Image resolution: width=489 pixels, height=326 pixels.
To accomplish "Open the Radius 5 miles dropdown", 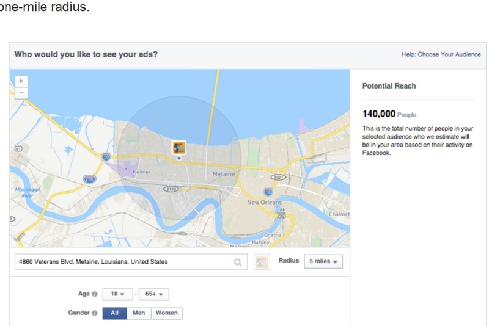I will tap(323, 261).
